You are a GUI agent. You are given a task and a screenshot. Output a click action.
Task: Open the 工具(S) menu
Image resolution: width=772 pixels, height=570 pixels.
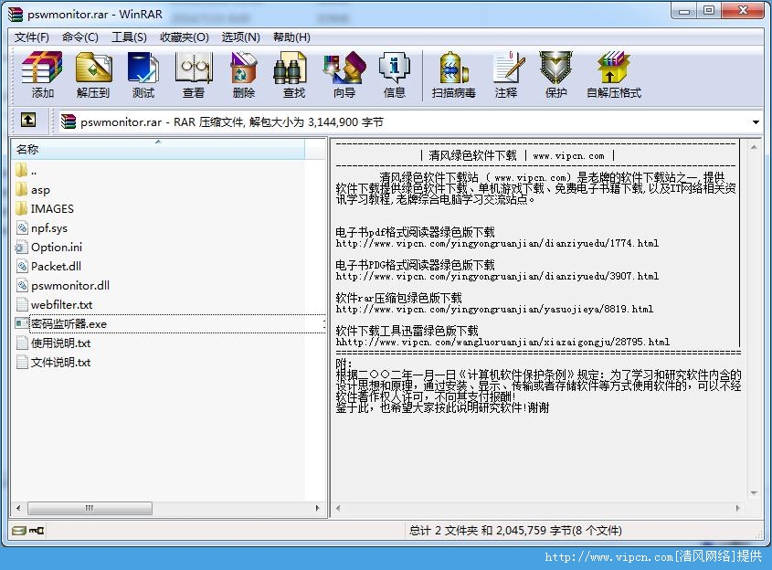[x=129, y=37]
